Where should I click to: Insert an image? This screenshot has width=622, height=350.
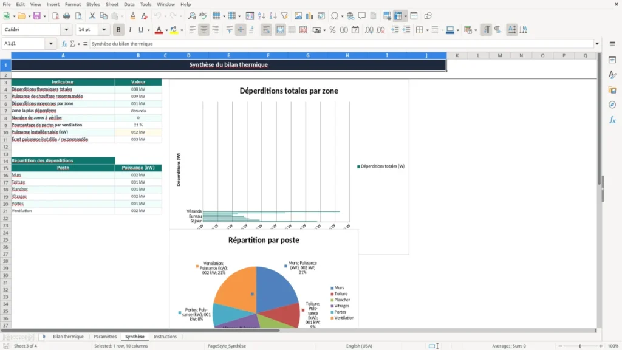pos(298,16)
